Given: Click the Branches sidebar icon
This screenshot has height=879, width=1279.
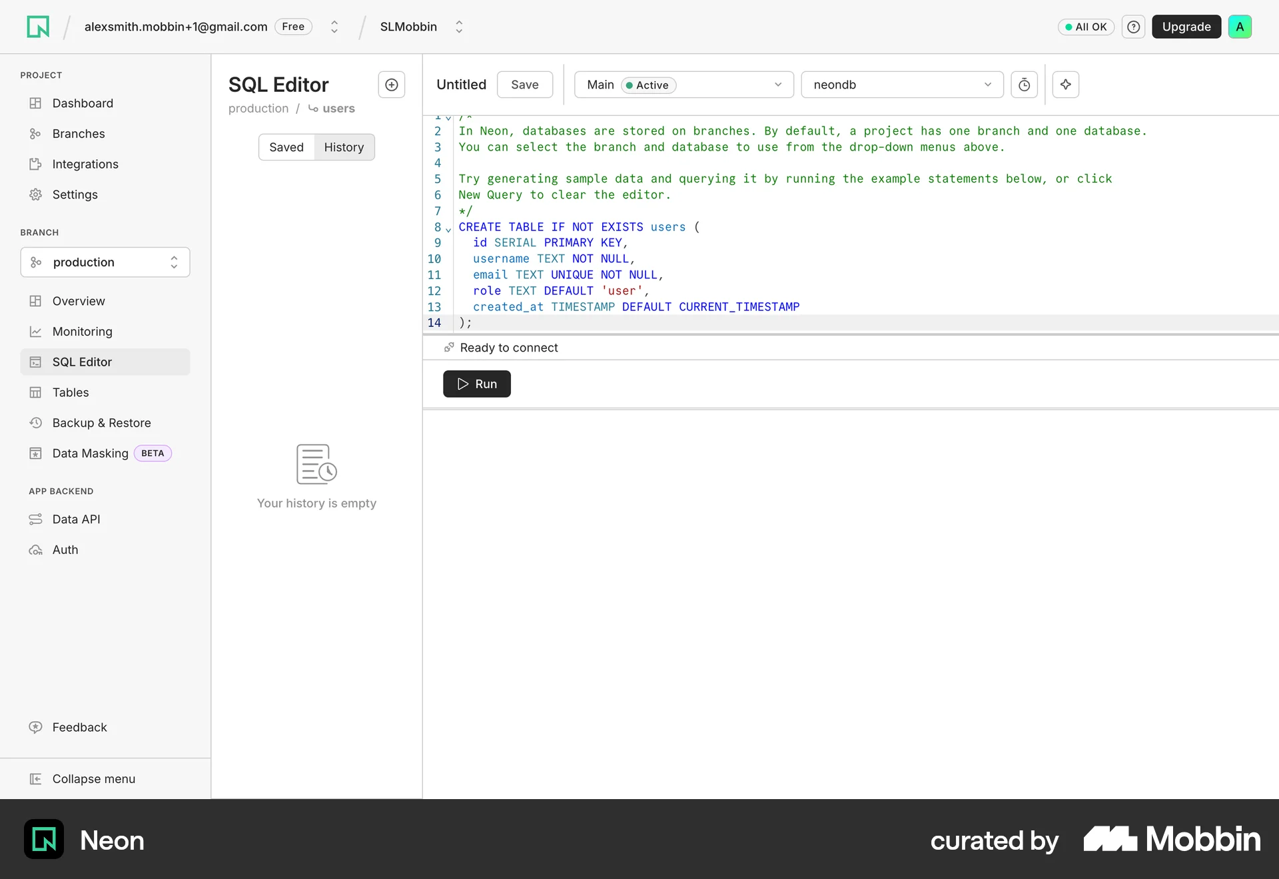Looking at the screenshot, I should pos(35,134).
